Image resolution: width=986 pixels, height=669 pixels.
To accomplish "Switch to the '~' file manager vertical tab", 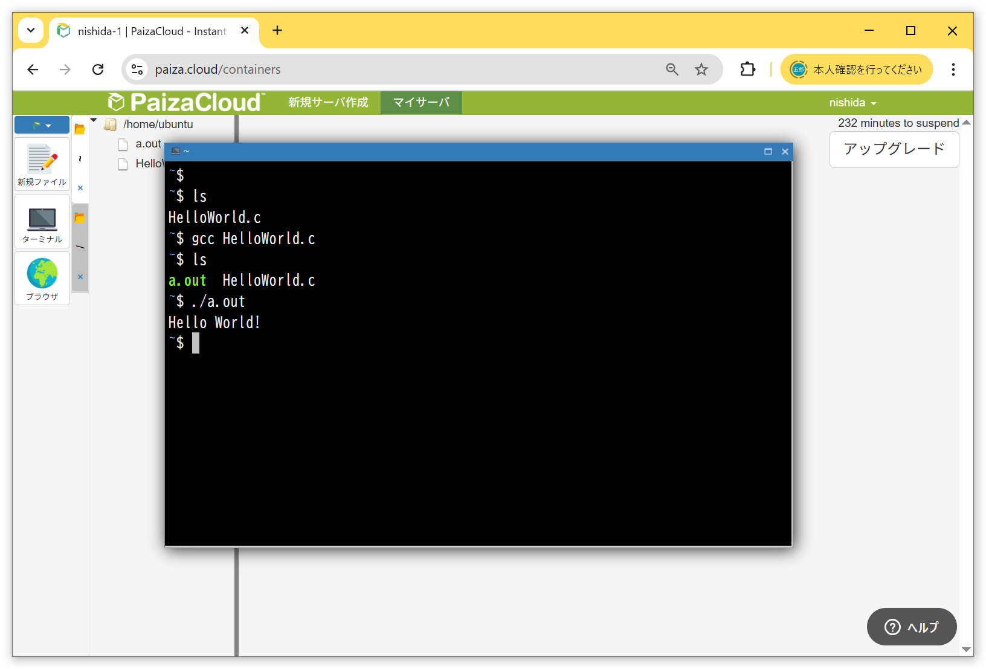I will click(80, 158).
